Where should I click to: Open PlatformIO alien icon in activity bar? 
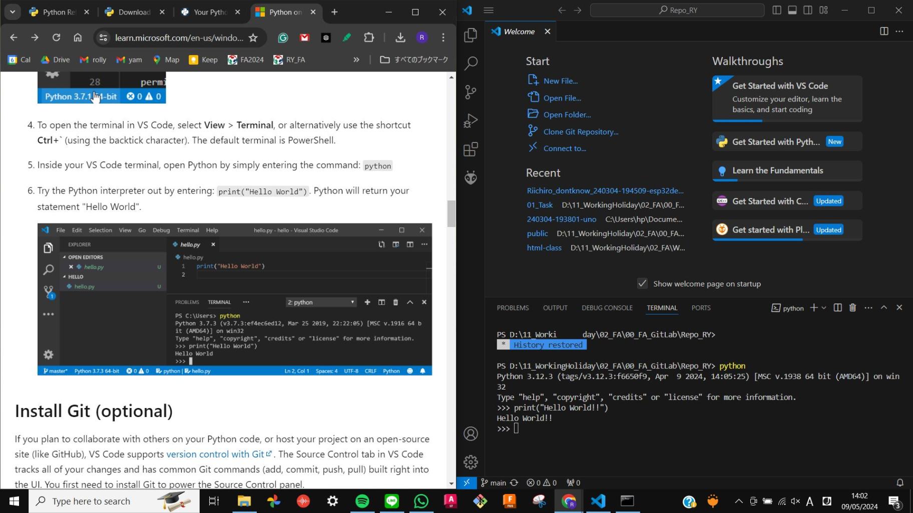(x=471, y=177)
